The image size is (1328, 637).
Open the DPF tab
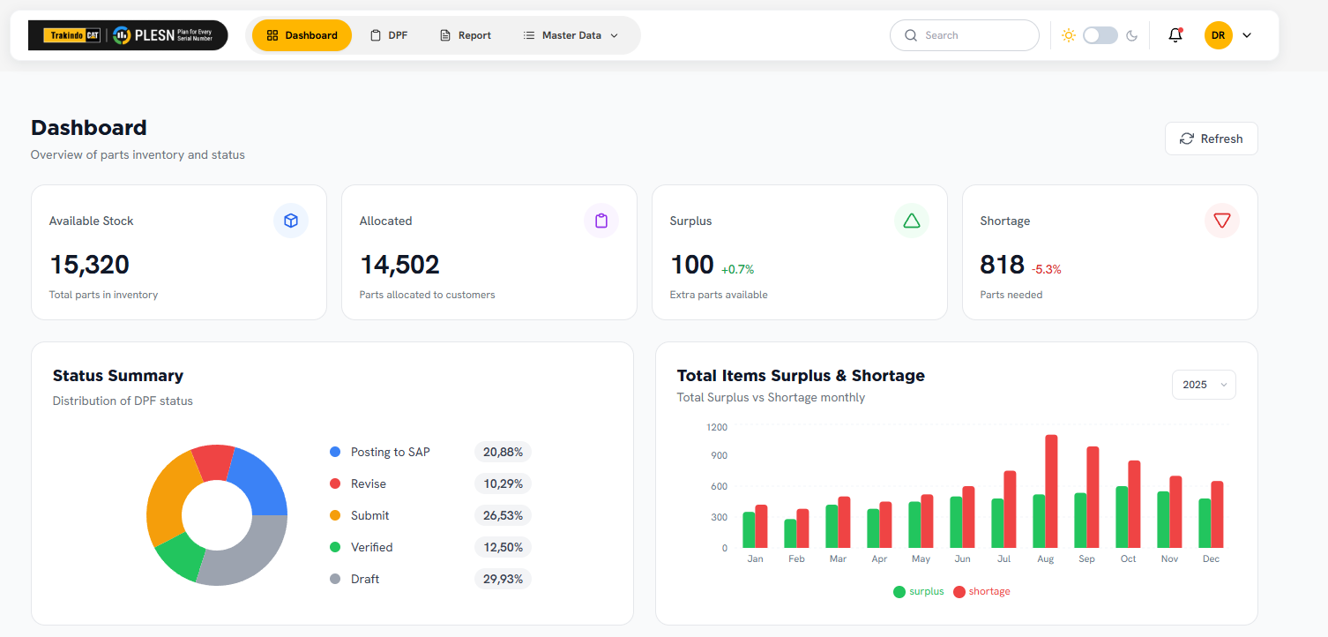tap(389, 35)
